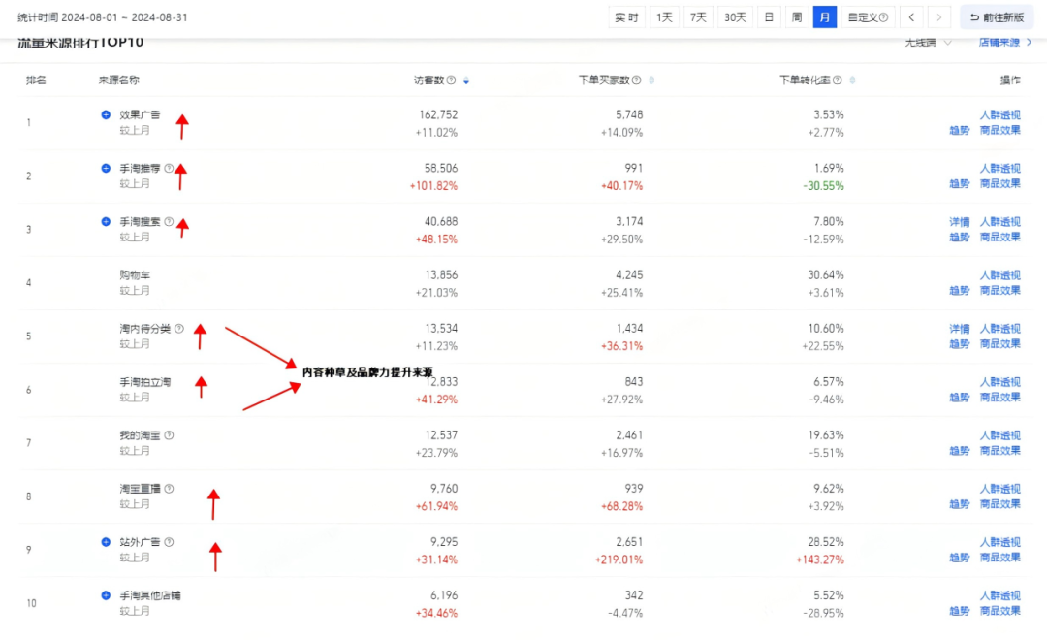Screen dimensions: 1047x640
Task: Open help icon beside 我的淘宝
Action: click(169, 435)
